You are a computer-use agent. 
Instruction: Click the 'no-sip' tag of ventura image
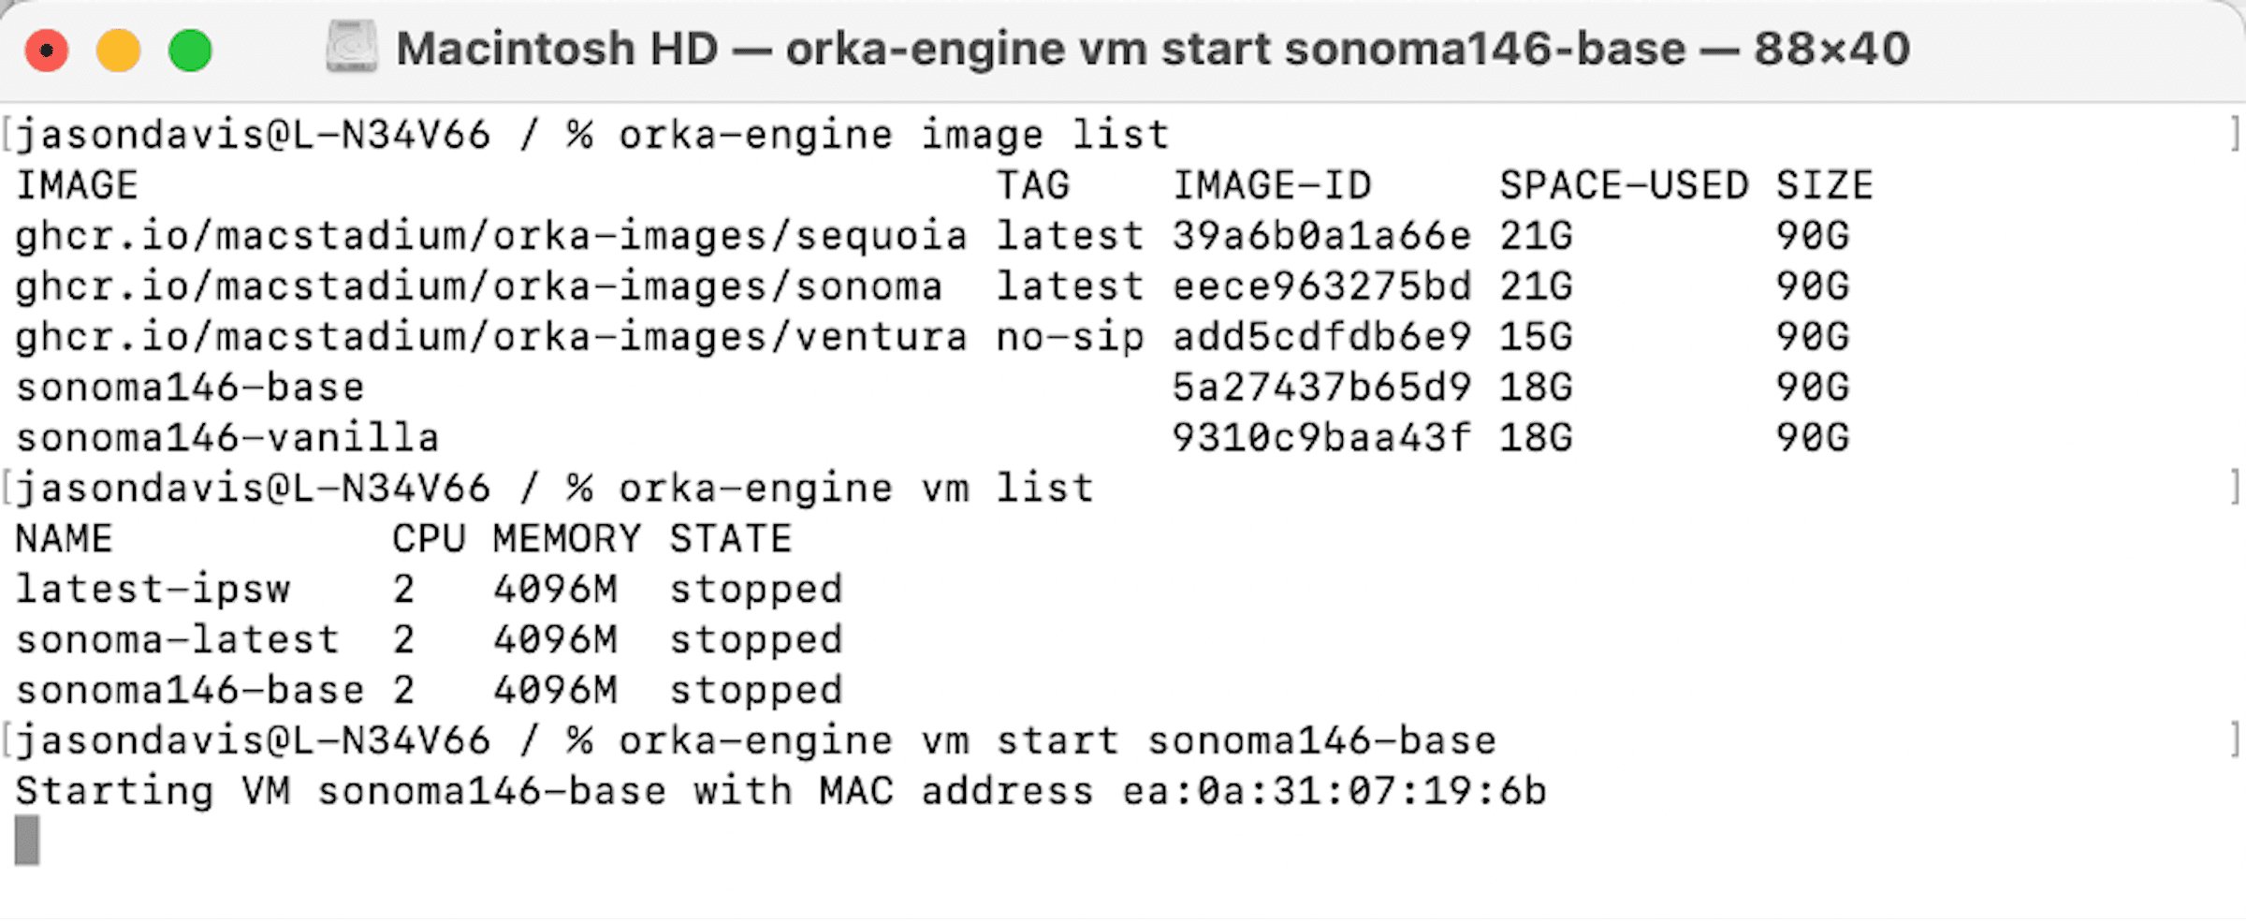click(1070, 337)
